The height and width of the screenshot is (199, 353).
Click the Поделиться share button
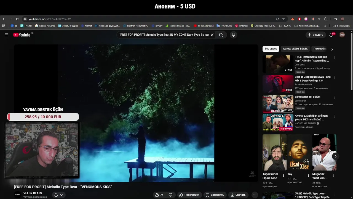(x=189, y=195)
